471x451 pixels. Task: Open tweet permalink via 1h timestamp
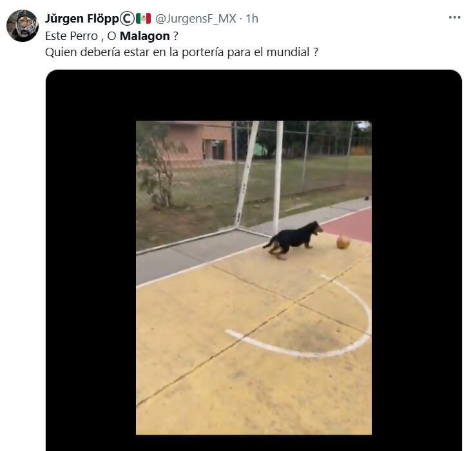[x=252, y=19]
